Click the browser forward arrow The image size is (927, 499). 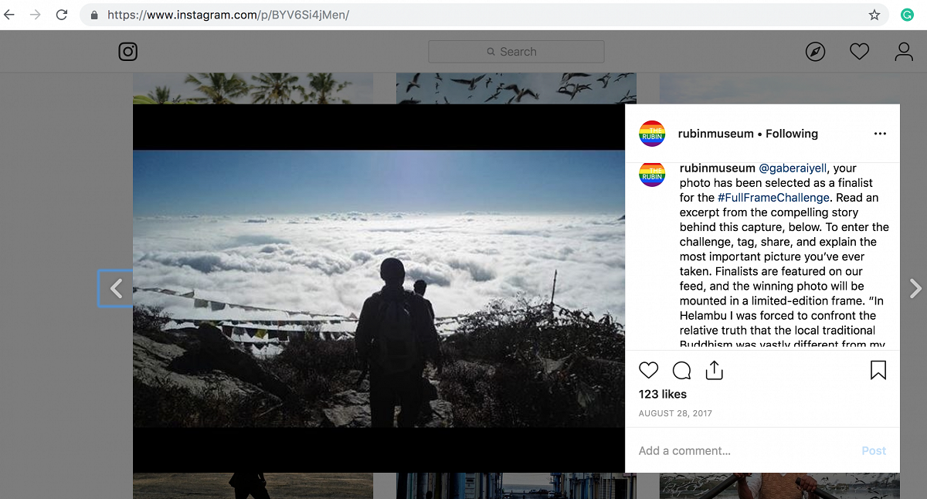click(x=35, y=15)
